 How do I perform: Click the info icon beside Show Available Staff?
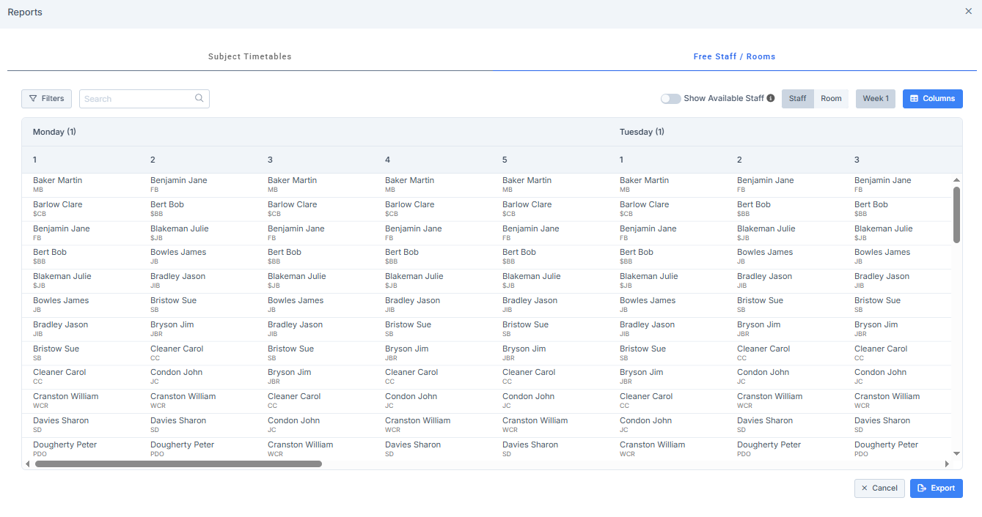(x=771, y=98)
